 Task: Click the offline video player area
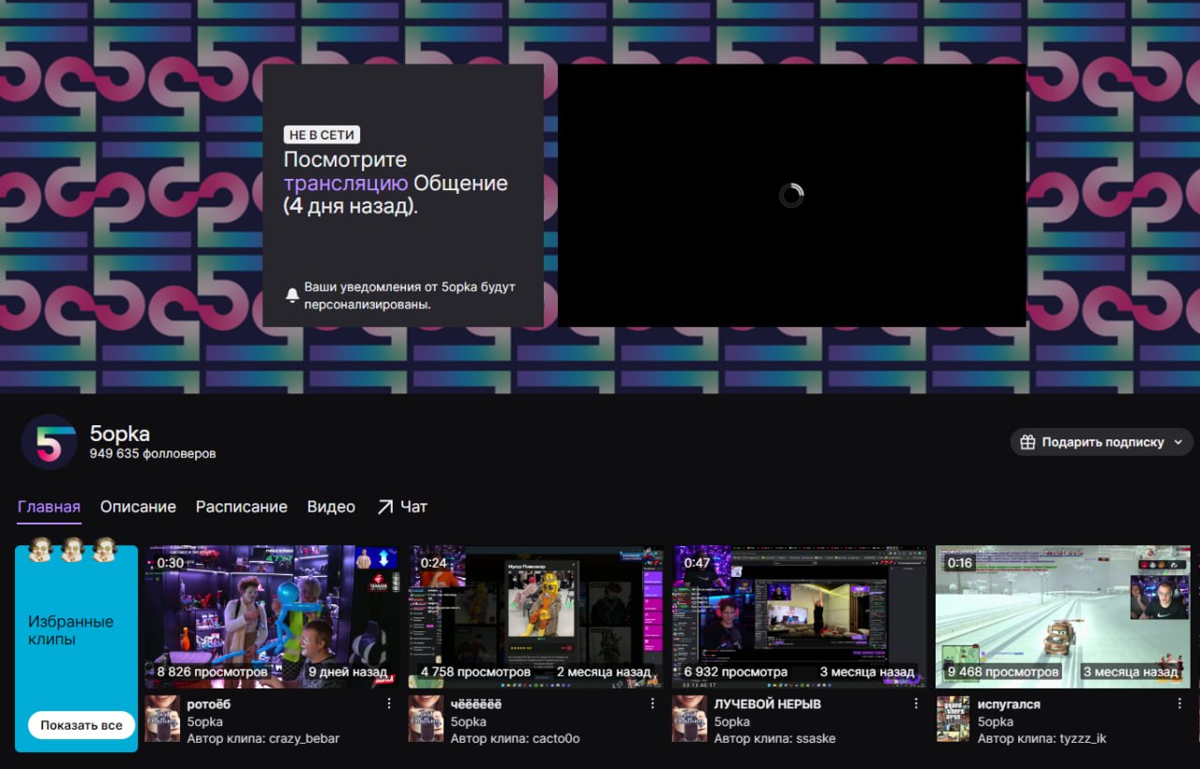791,195
